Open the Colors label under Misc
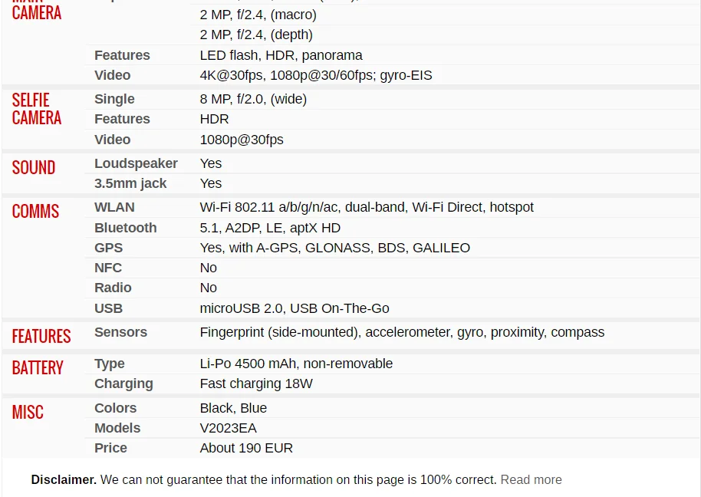Screen dimensions: 701x497 (x=115, y=408)
